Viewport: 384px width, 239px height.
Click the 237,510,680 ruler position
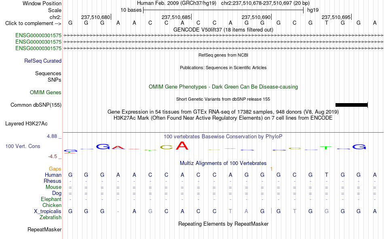[x=95, y=17]
